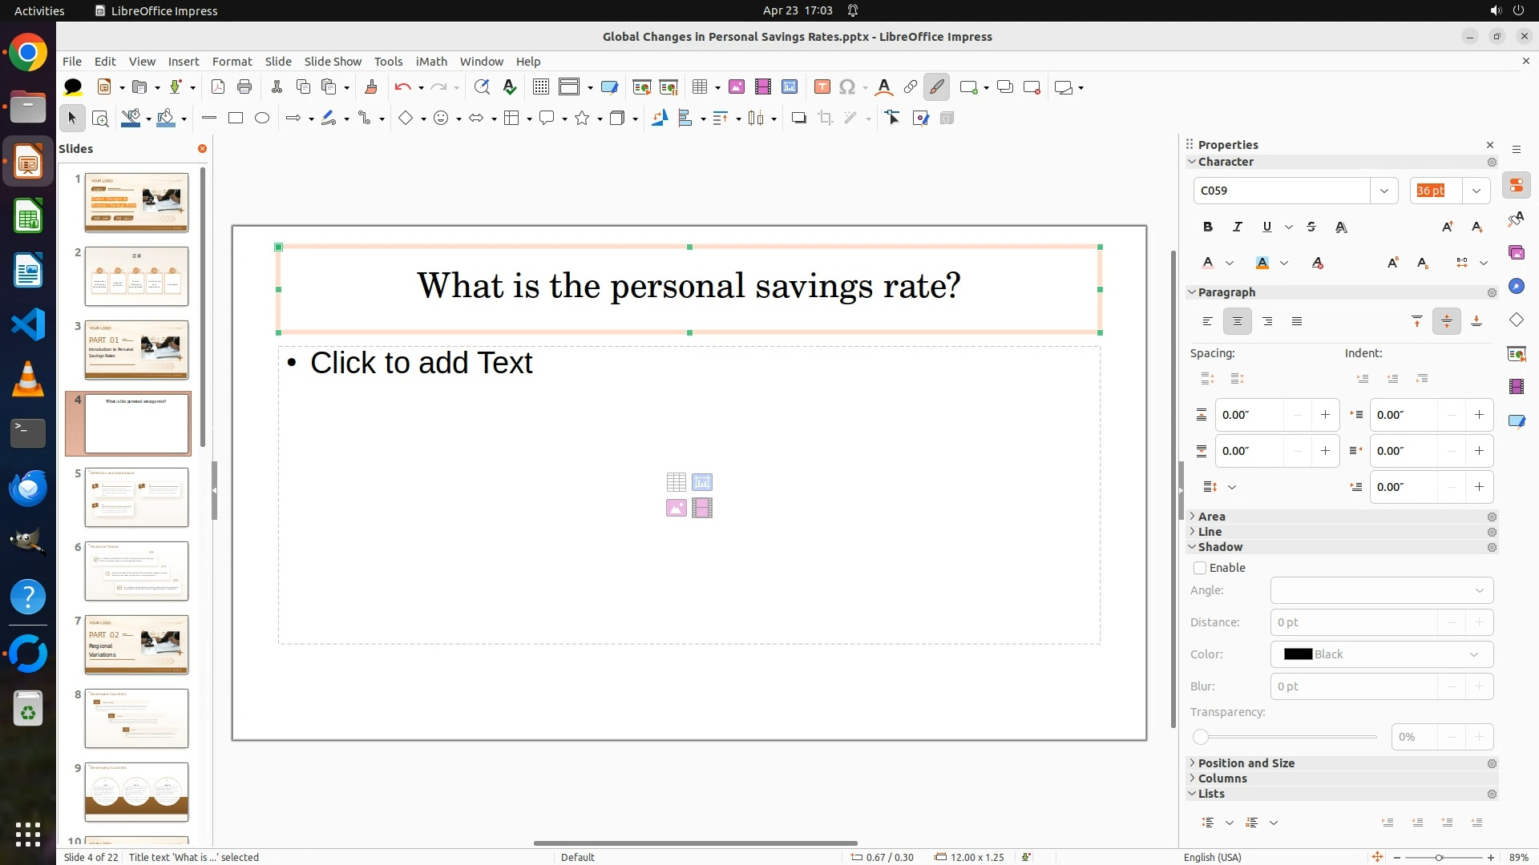Click the Insert Special Character icon

coord(847,87)
